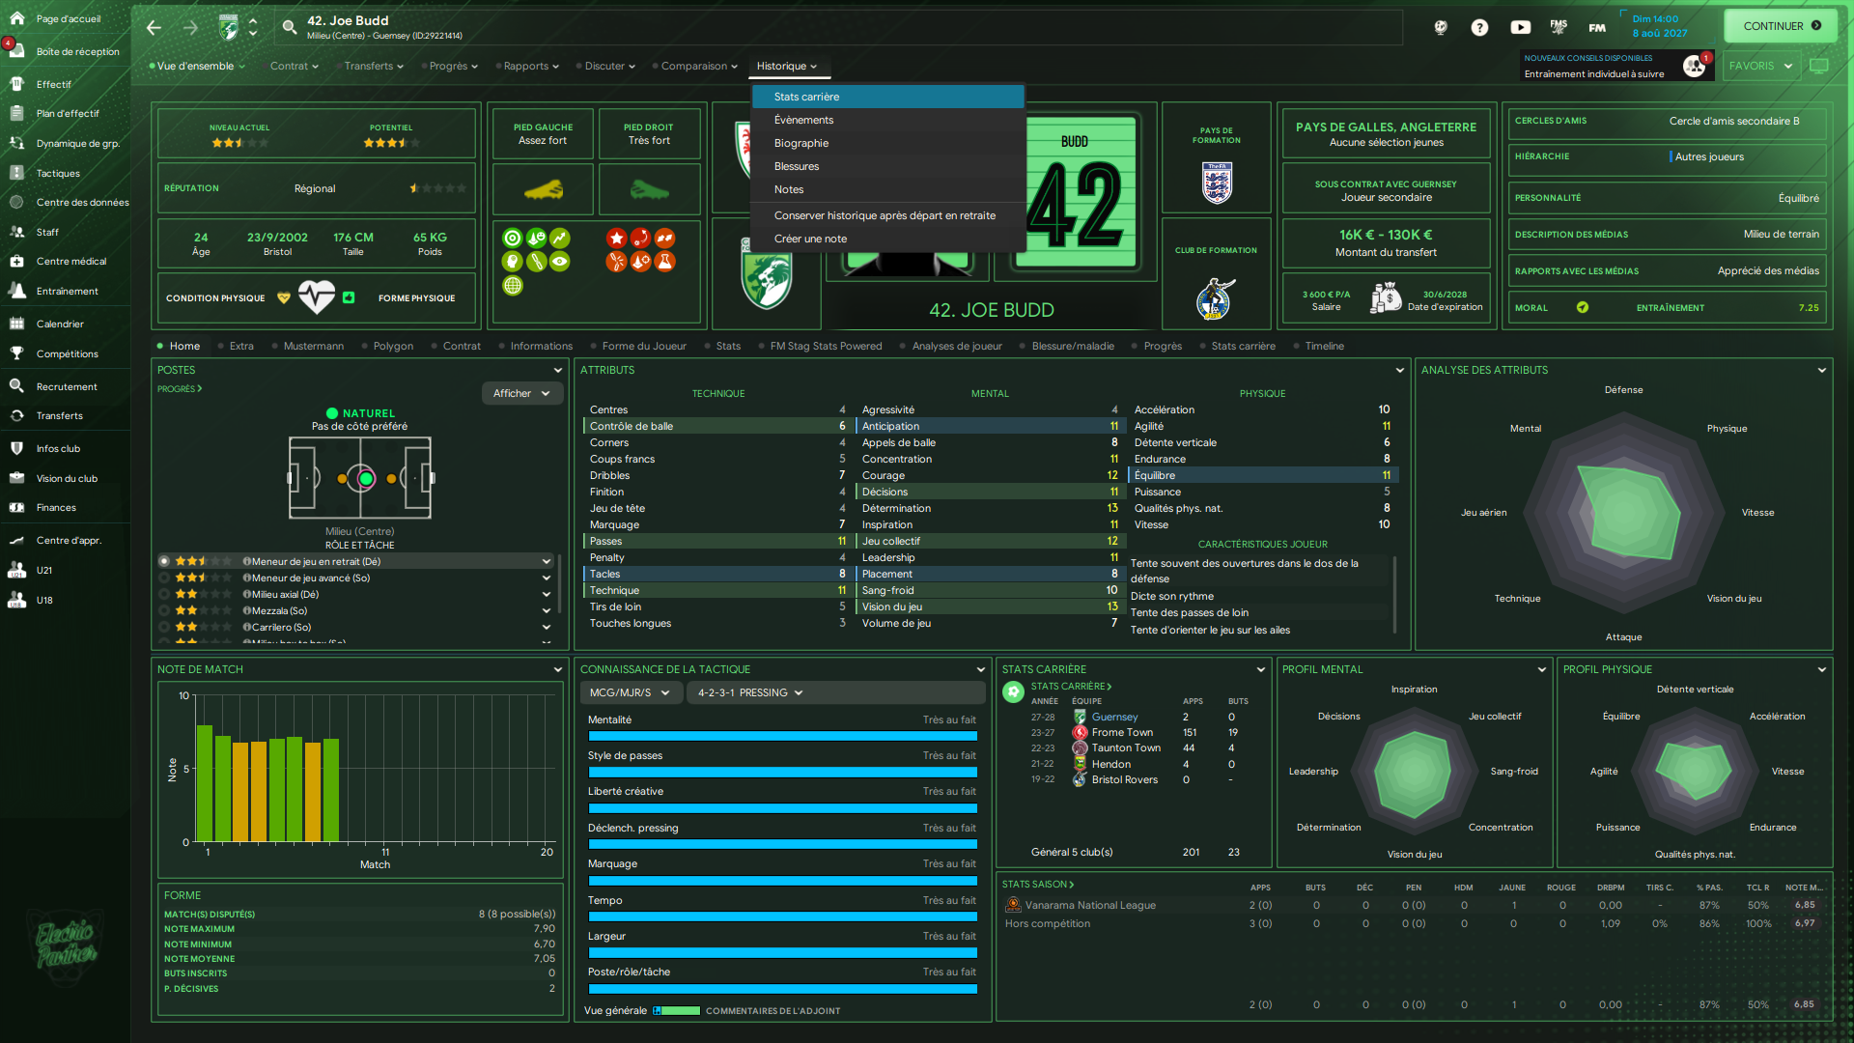This screenshot has height=1043, width=1854.
Task: Go back with the left arrow
Action: 154,27
